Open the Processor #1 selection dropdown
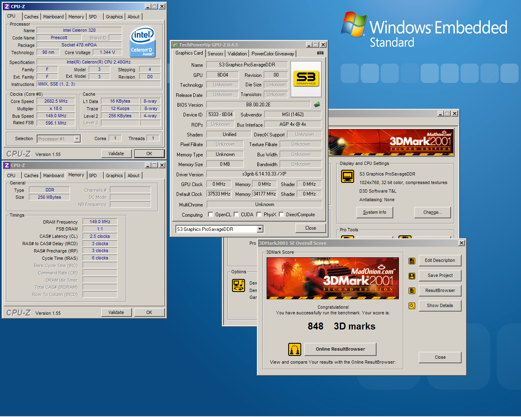This screenshot has width=521, height=417. coord(77,139)
